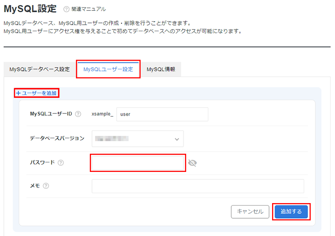Click into the パスワード input field

(x=138, y=163)
